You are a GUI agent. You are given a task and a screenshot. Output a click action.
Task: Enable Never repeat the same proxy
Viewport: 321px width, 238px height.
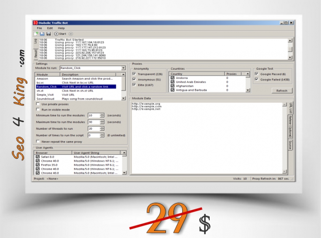coord(38,141)
